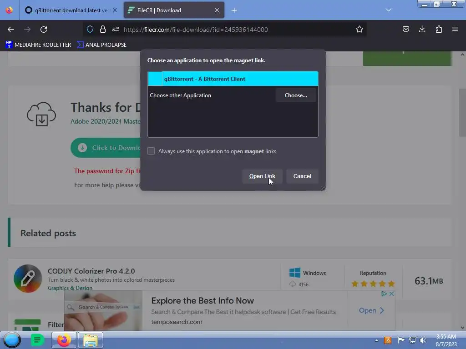The height and width of the screenshot is (349, 466).
Task: Click the Windows platform icon
Action: click(295, 273)
